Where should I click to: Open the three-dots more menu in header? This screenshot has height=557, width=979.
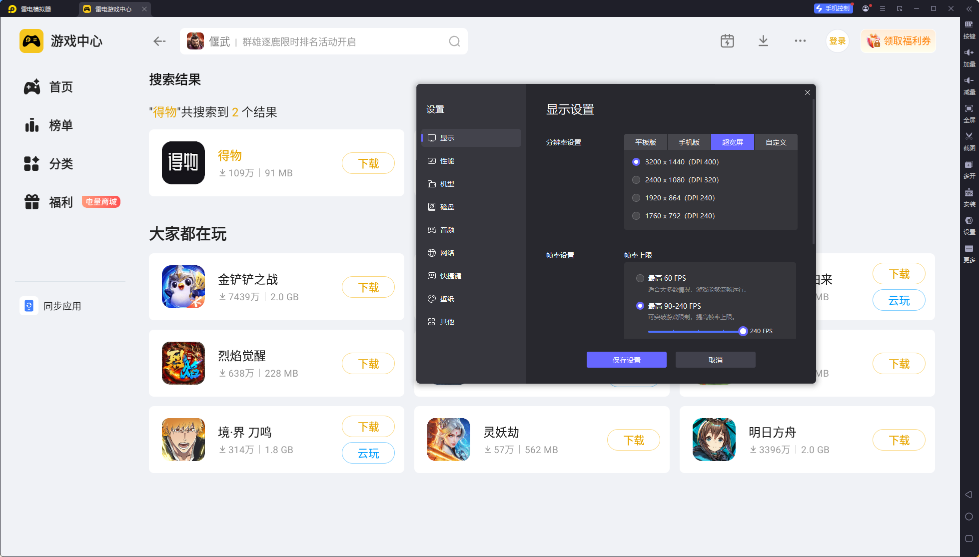point(800,41)
